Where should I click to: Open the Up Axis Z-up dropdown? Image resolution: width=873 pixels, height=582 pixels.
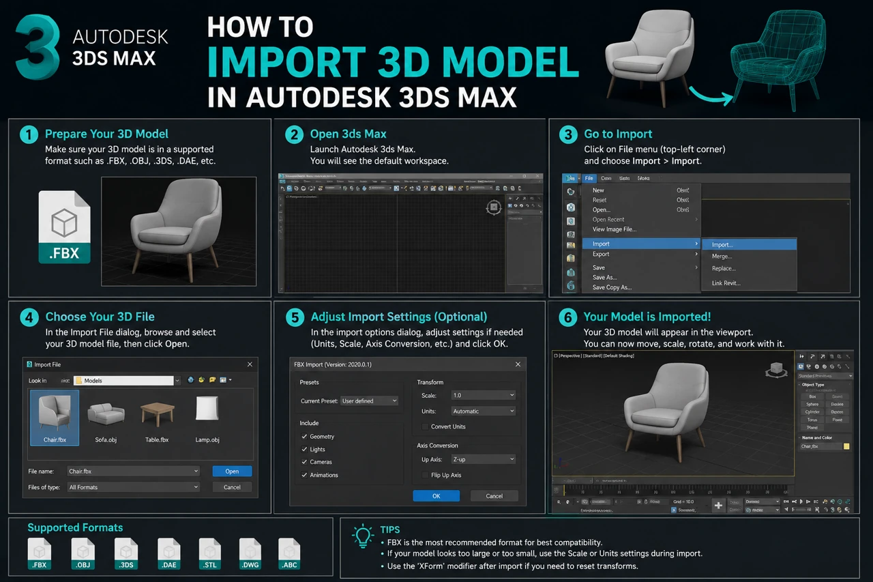click(x=483, y=459)
